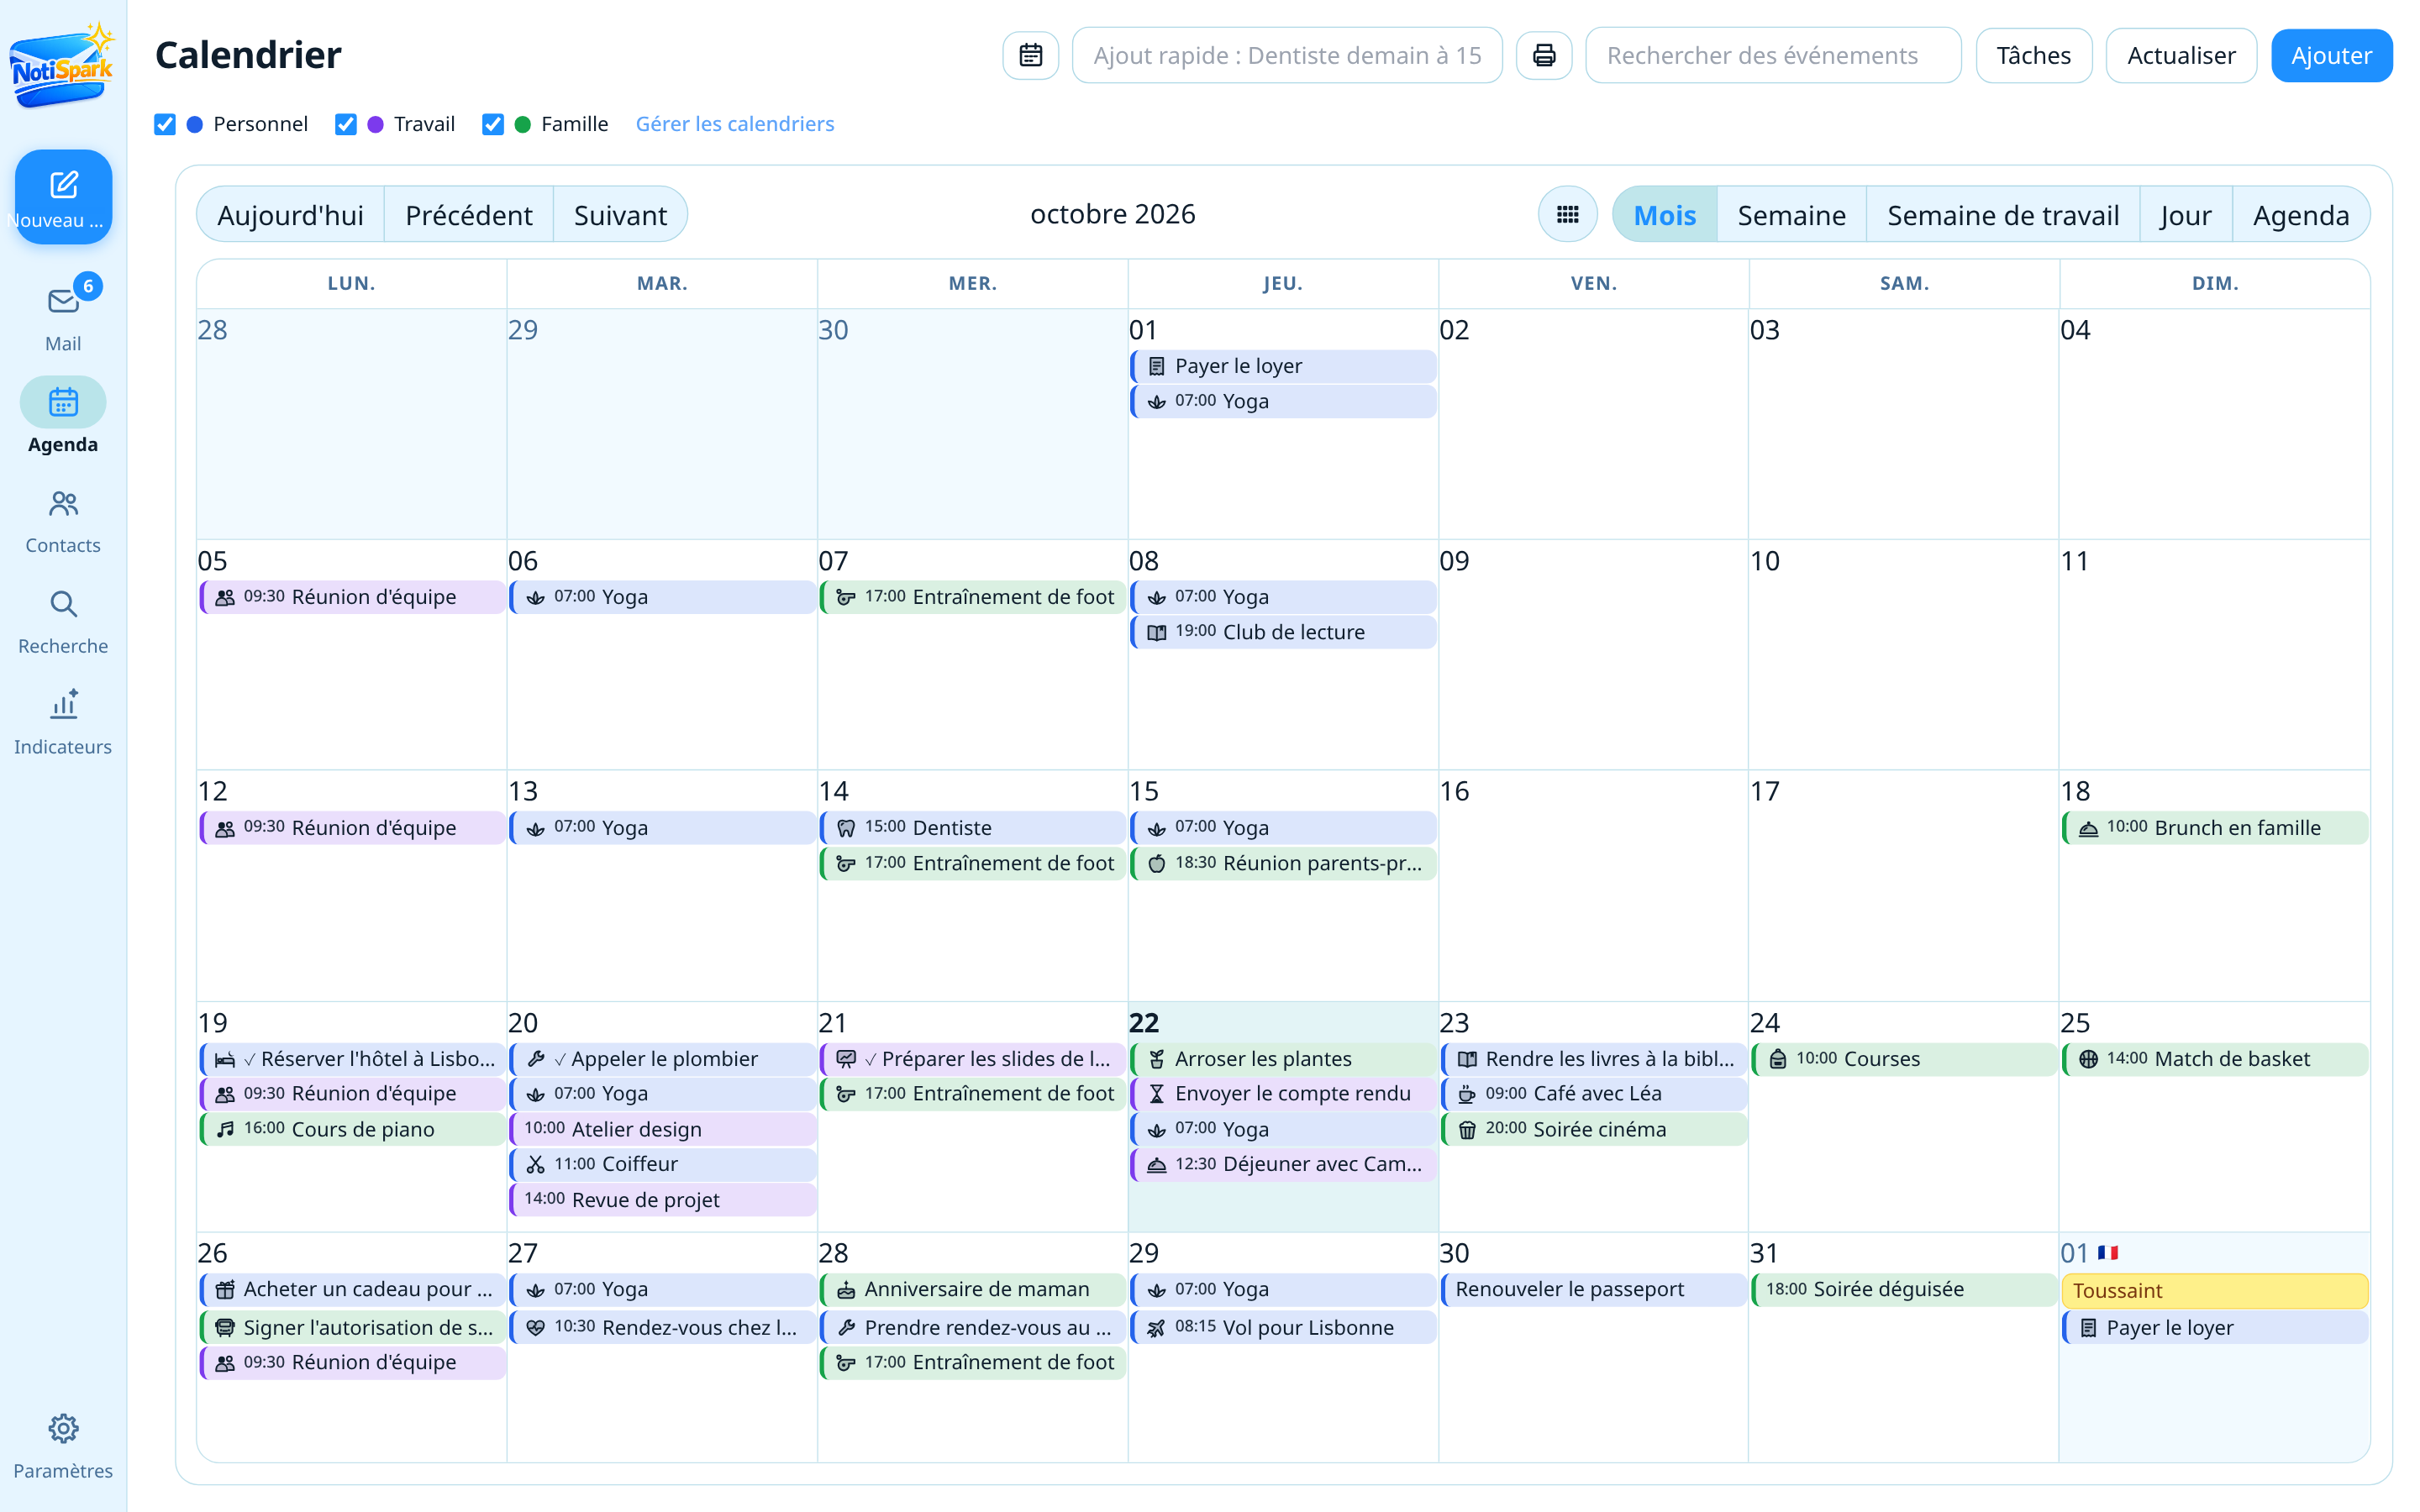The image size is (2420, 1512).
Task: Click the Actualiser button
Action: pos(2180,55)
